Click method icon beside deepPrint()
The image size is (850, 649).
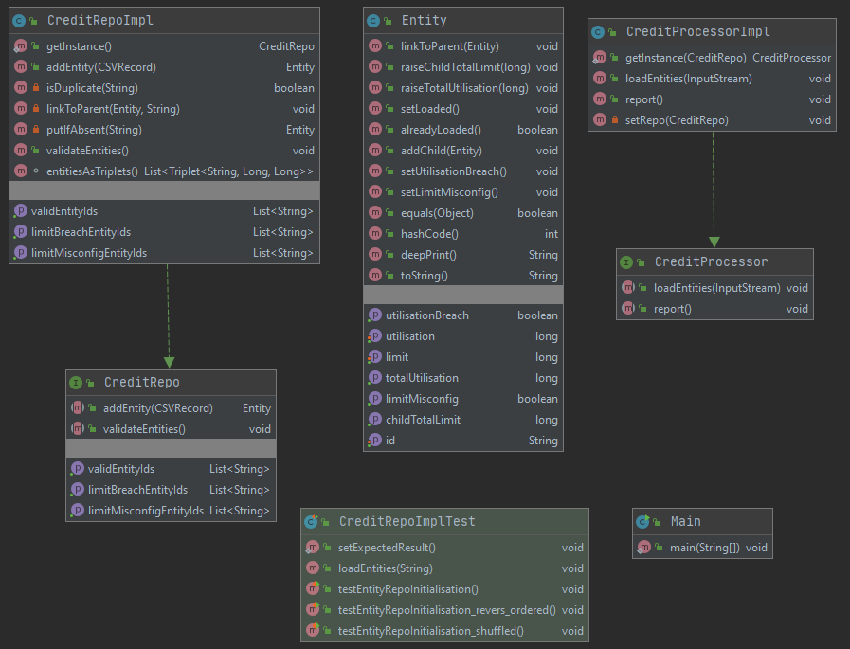(375, 254)
